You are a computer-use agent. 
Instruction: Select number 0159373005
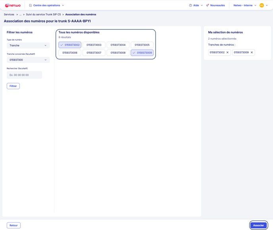[x=142, y=45]
